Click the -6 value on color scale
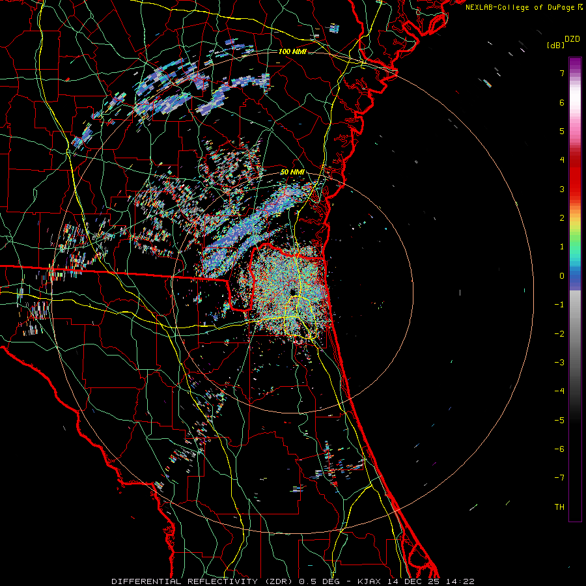This screenshot has width=586, height=586. [x=559, y=449]
